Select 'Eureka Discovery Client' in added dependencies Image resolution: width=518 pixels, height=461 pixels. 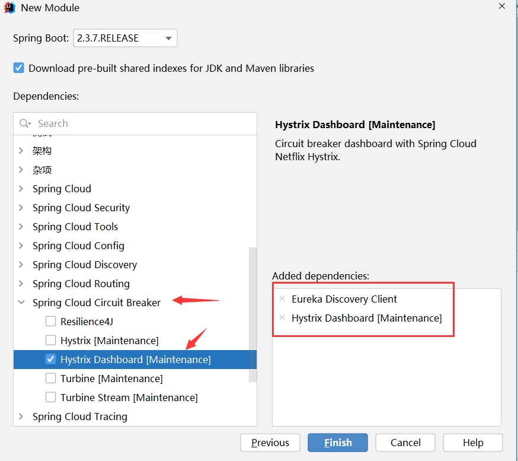coord(344,299)
